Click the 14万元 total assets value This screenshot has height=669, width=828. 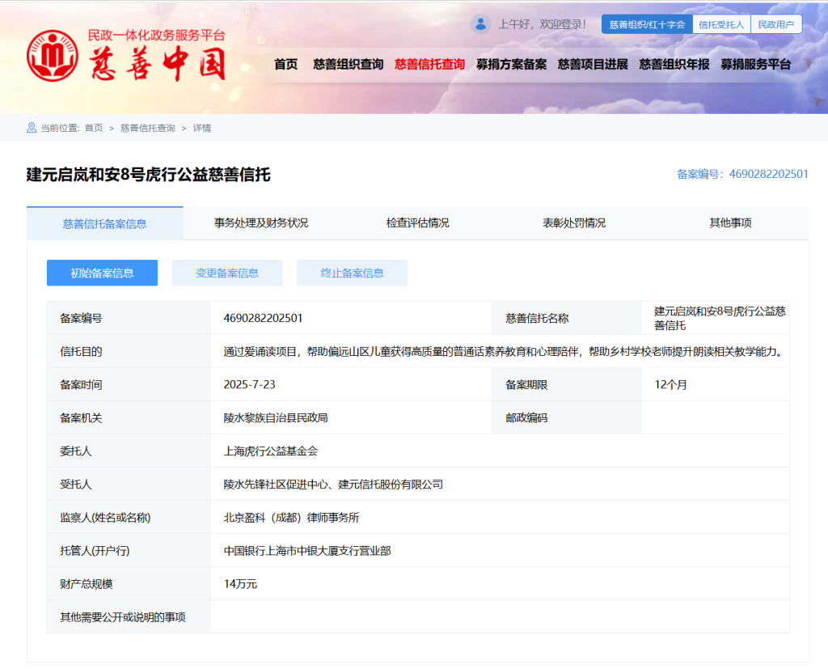pos(240,584)
